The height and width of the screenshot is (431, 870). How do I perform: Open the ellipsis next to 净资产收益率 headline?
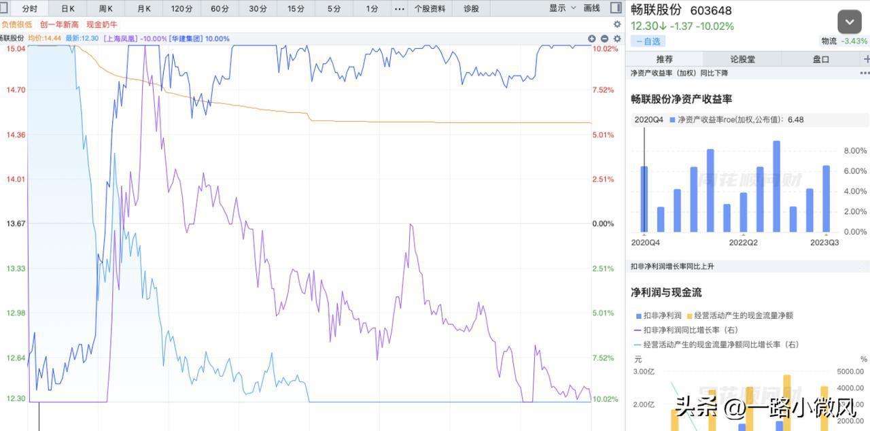click(864, 73)
